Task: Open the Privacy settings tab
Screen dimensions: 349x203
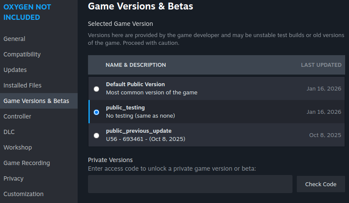Action: 39,178
